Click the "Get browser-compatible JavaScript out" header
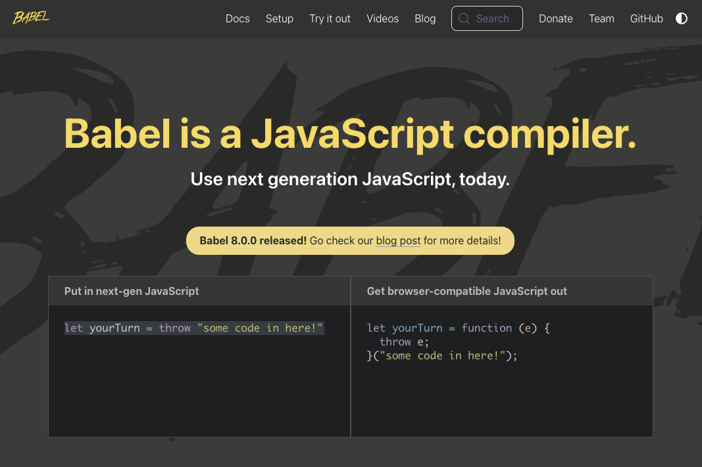 coord(467,292)
